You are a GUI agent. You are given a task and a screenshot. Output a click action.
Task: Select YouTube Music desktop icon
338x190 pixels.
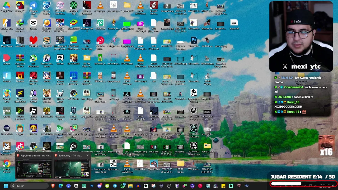(100, 43)
